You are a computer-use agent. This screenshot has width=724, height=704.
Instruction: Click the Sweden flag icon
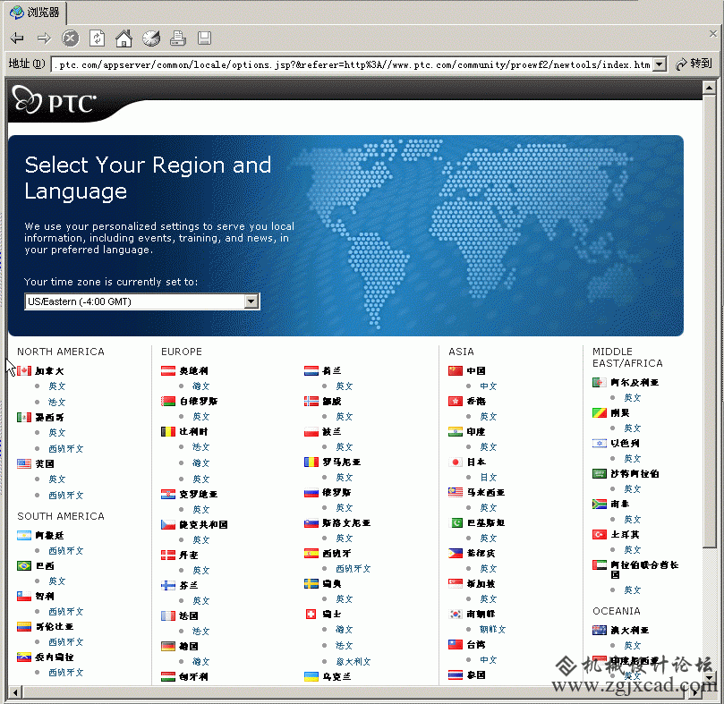pos(311,583)
